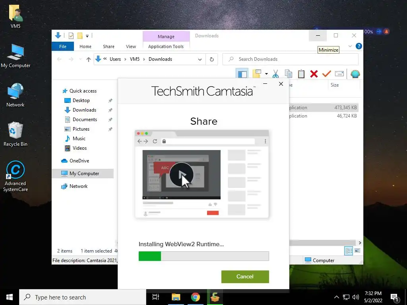Select Network in the navigation pane
The width and height of the screenshot is (407, 305).
tap(78, 186)
